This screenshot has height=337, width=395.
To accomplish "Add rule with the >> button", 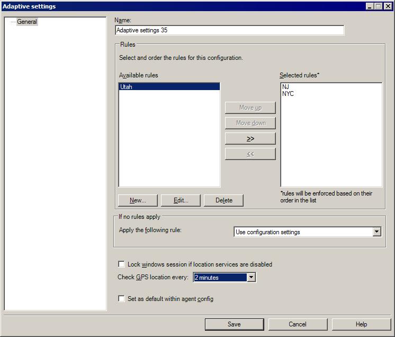I will tap(250, 139).
